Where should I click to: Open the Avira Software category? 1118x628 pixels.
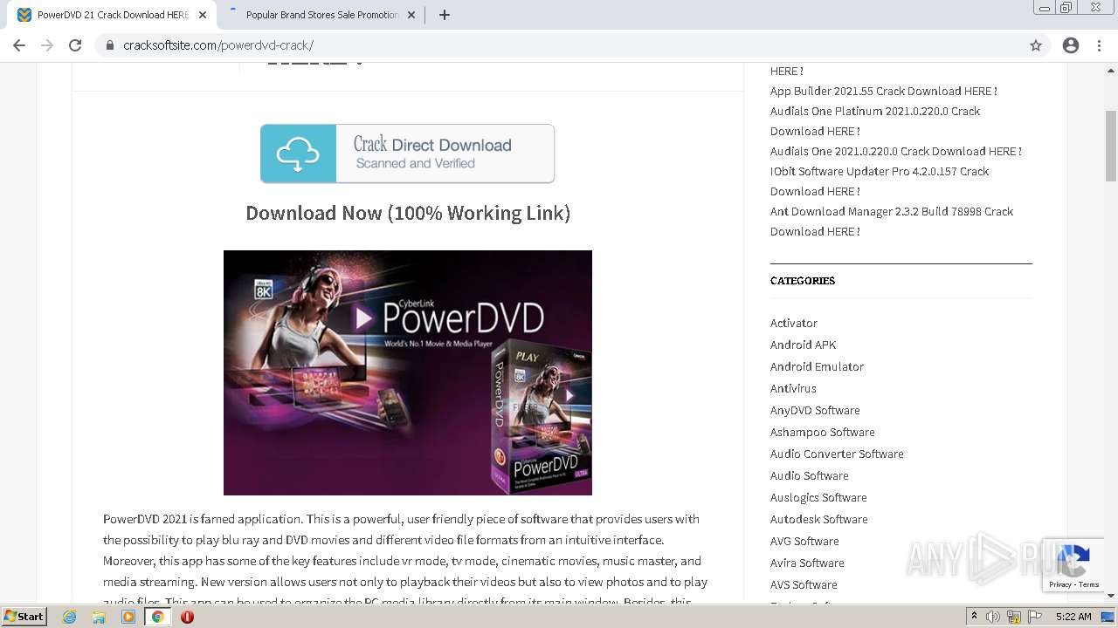[x=807, y=563]
